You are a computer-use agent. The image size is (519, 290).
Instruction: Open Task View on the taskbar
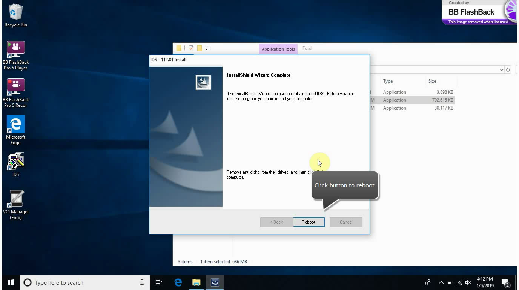pos(159,282)
